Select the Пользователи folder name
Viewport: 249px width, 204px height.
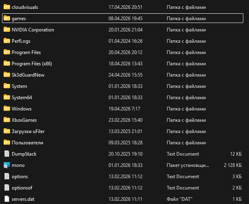[x=27, y=143]
